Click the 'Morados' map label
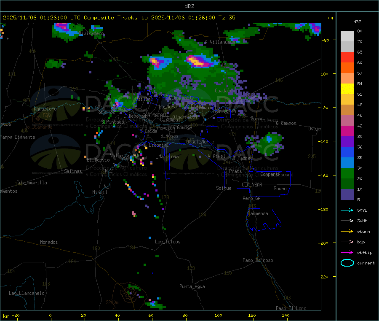 pyautogui.click(x=49, y=242)
